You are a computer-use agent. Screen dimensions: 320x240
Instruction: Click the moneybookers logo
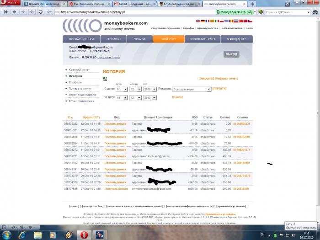[x=105, y=26]
